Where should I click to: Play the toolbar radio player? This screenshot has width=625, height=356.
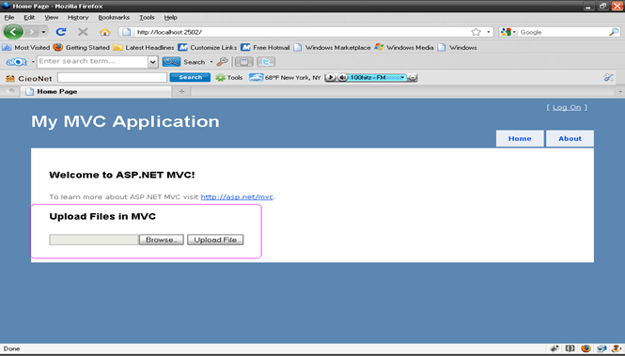[331, 77]
